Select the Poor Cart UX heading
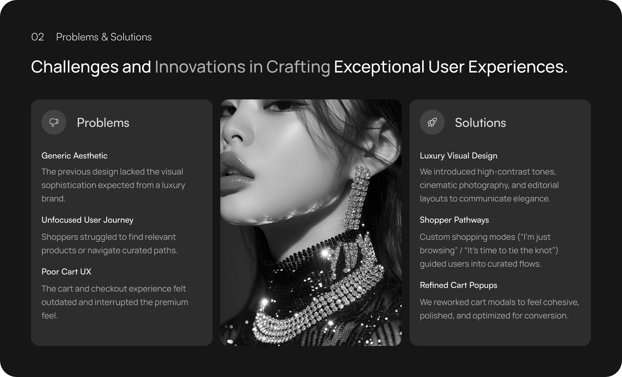This screenshot has width=622, height=377. 66,272
